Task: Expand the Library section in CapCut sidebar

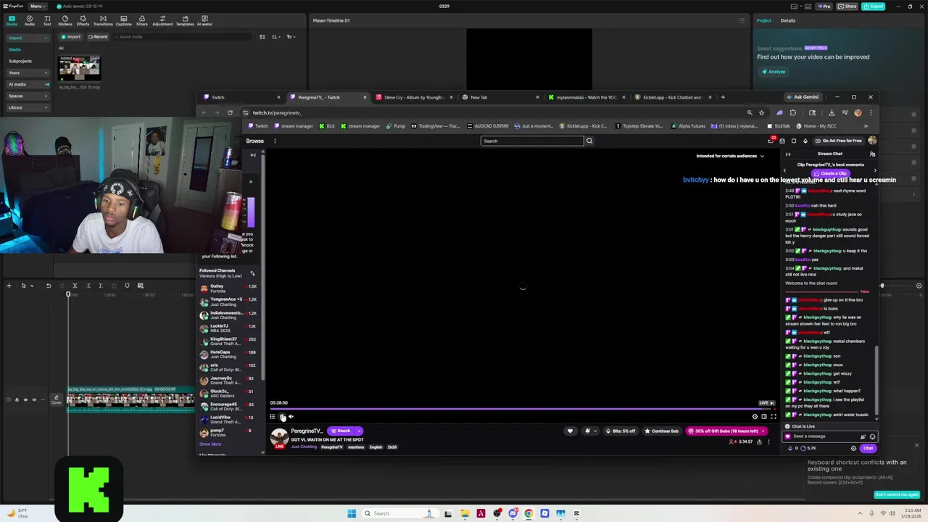Action: click(x=28, y=107)
